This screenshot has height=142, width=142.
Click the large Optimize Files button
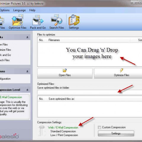click(x=118, y=73)
